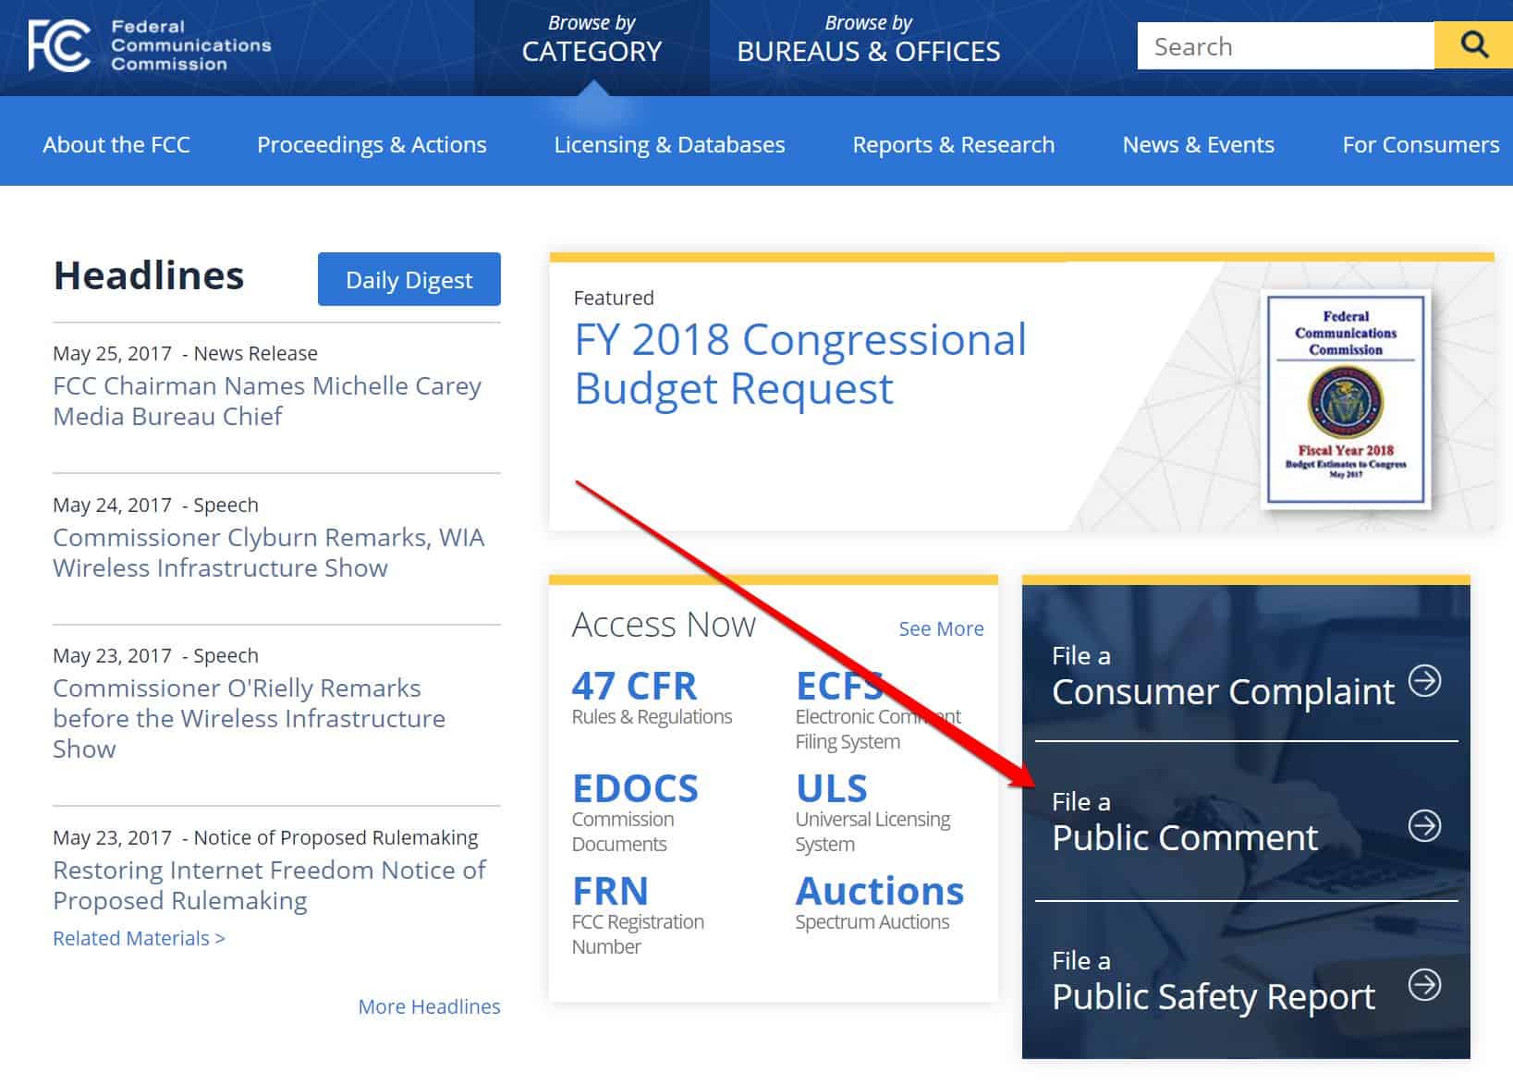
Task: Select Browse by Bureaus & Offices tab
Action: point(868,40)
